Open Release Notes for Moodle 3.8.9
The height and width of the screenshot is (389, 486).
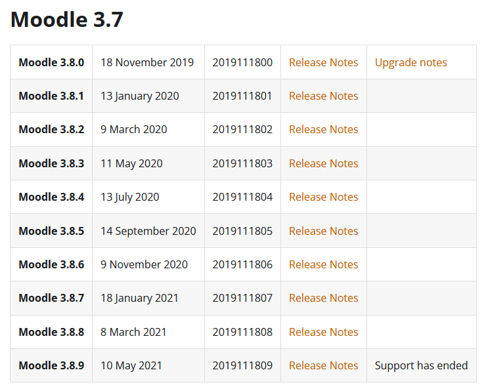coord(323,365)
